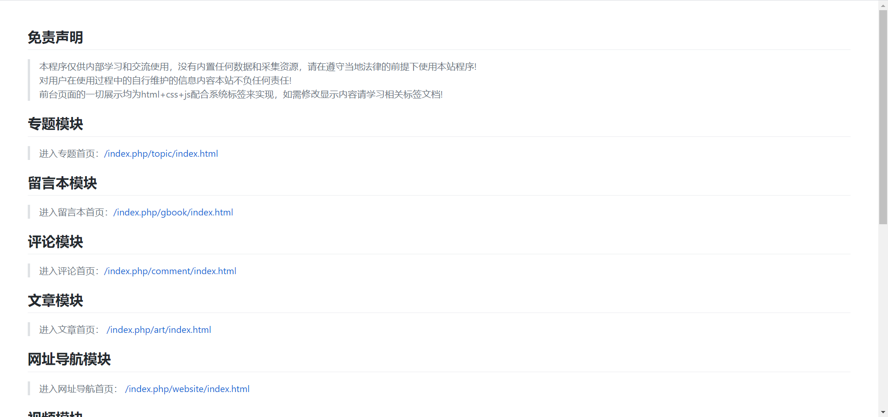Click the 文章模块 heading
Viewport: 888px width, 417px height.
coord(55,300)
